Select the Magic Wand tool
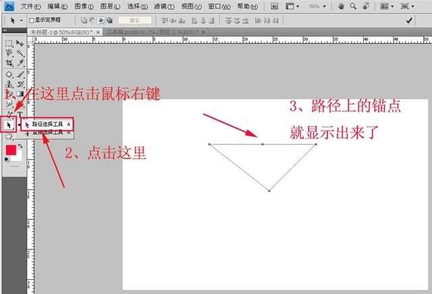Image resolution: width=432 pixels, height=294 pixels. (x=20, y=53)
